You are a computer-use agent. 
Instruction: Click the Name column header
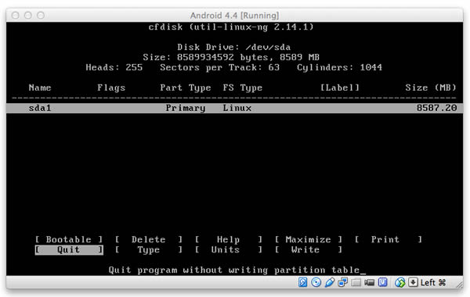(40, 88)
